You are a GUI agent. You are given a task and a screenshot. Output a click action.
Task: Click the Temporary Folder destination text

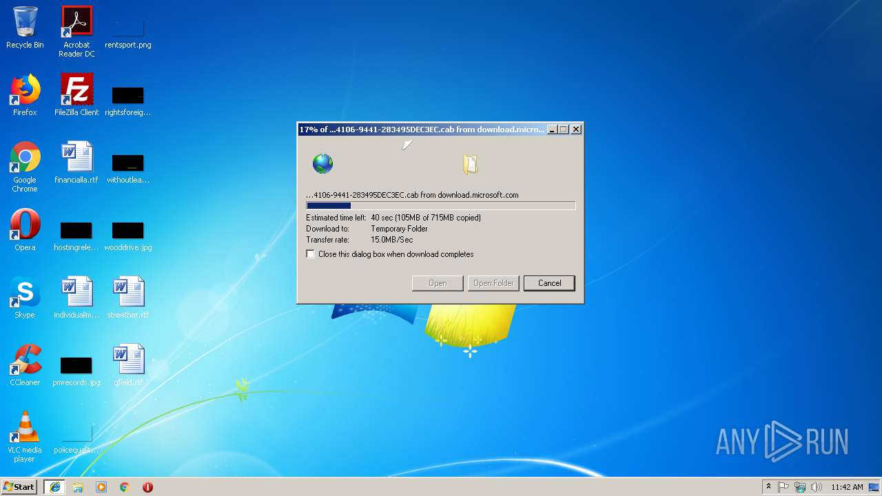[399, 229]
